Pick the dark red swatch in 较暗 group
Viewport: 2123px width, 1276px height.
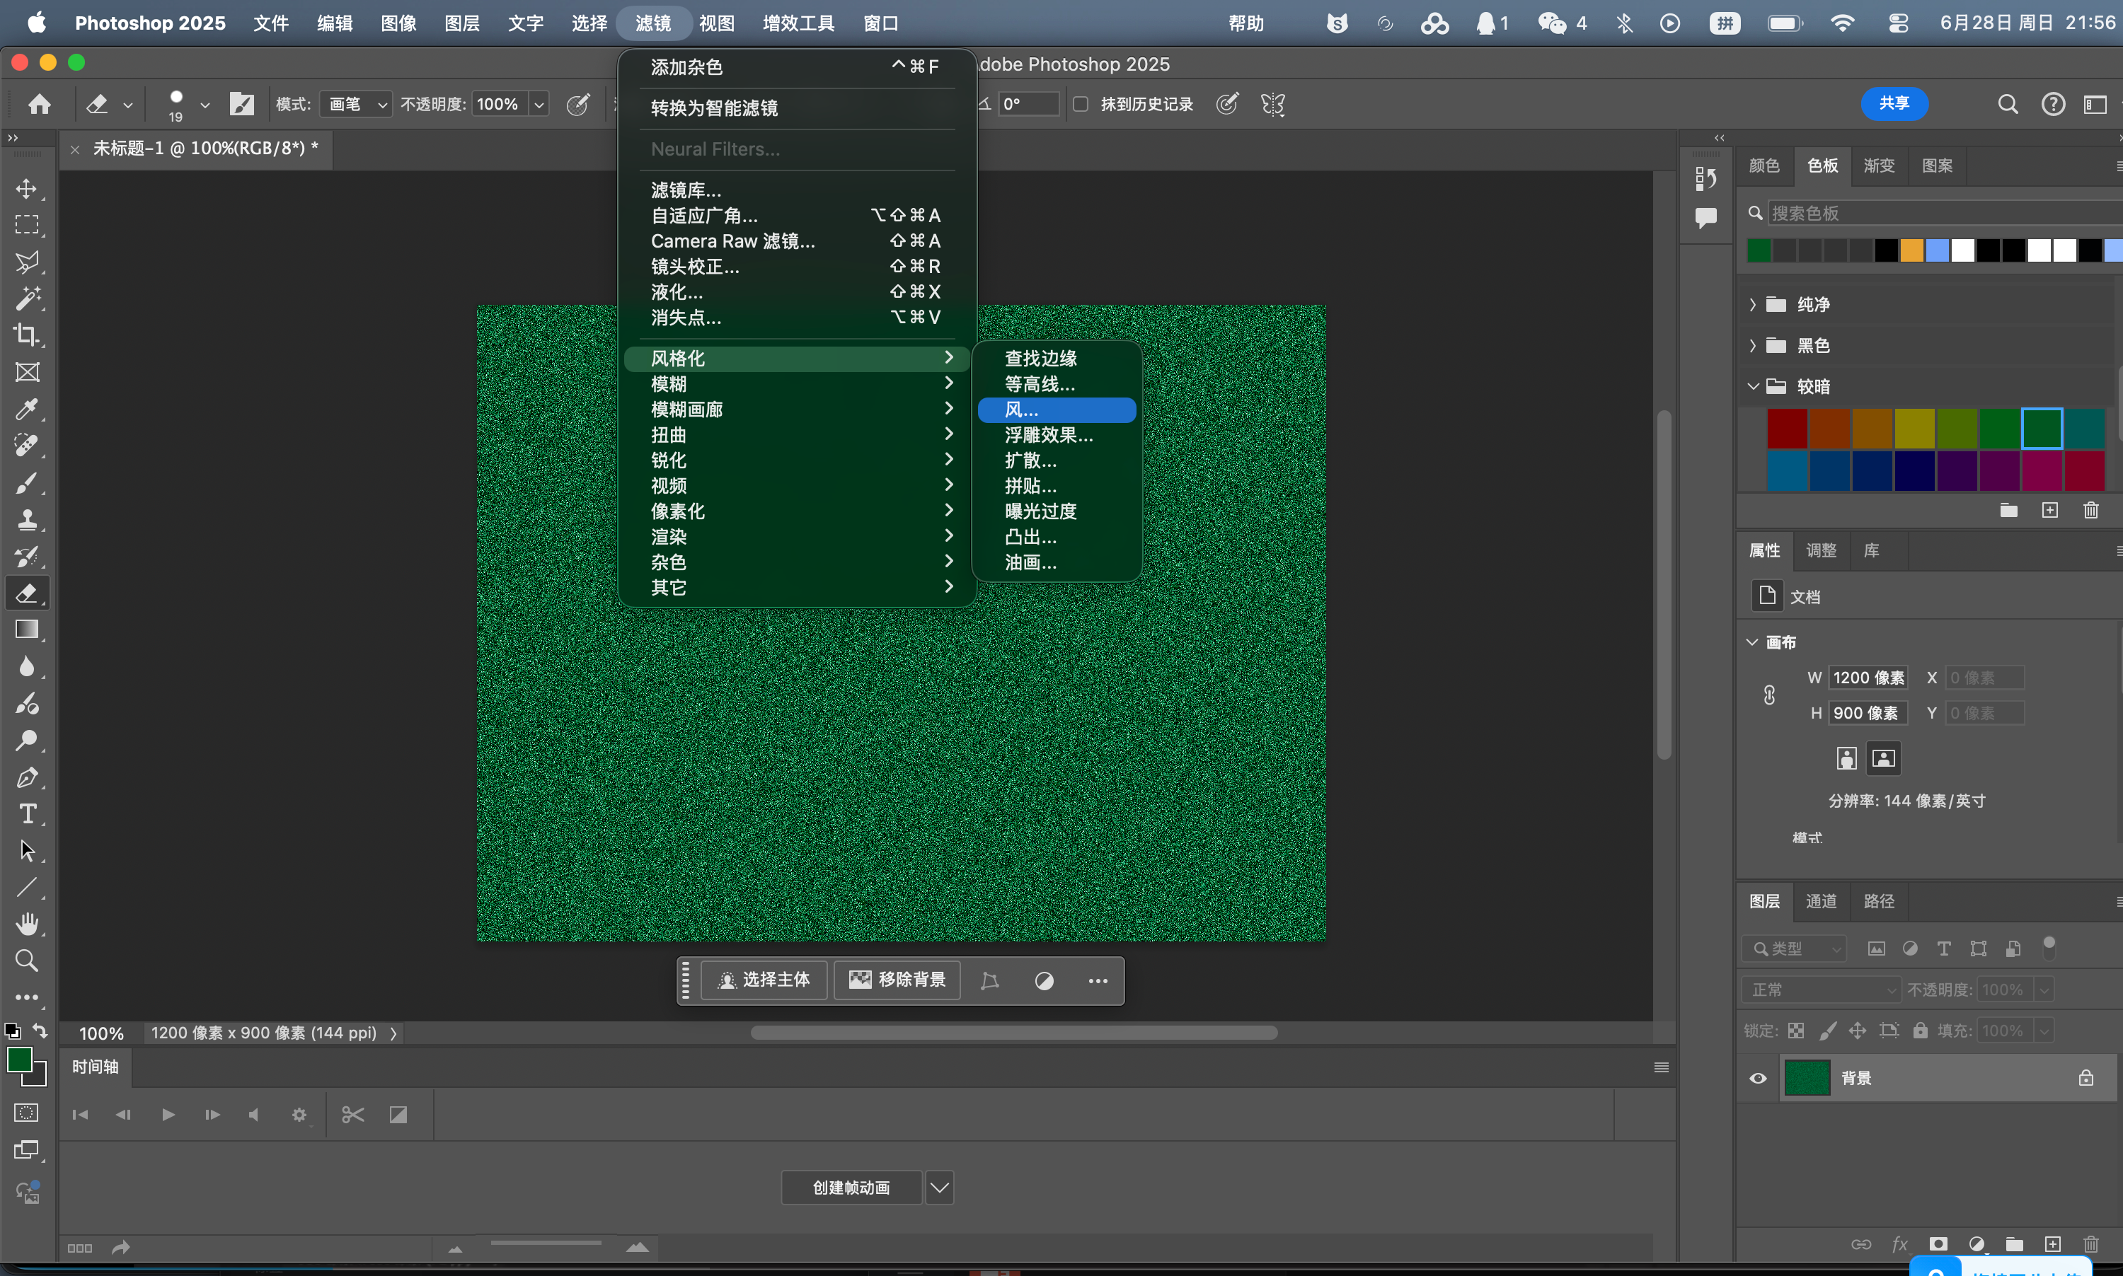click(x=1787, y=428)
